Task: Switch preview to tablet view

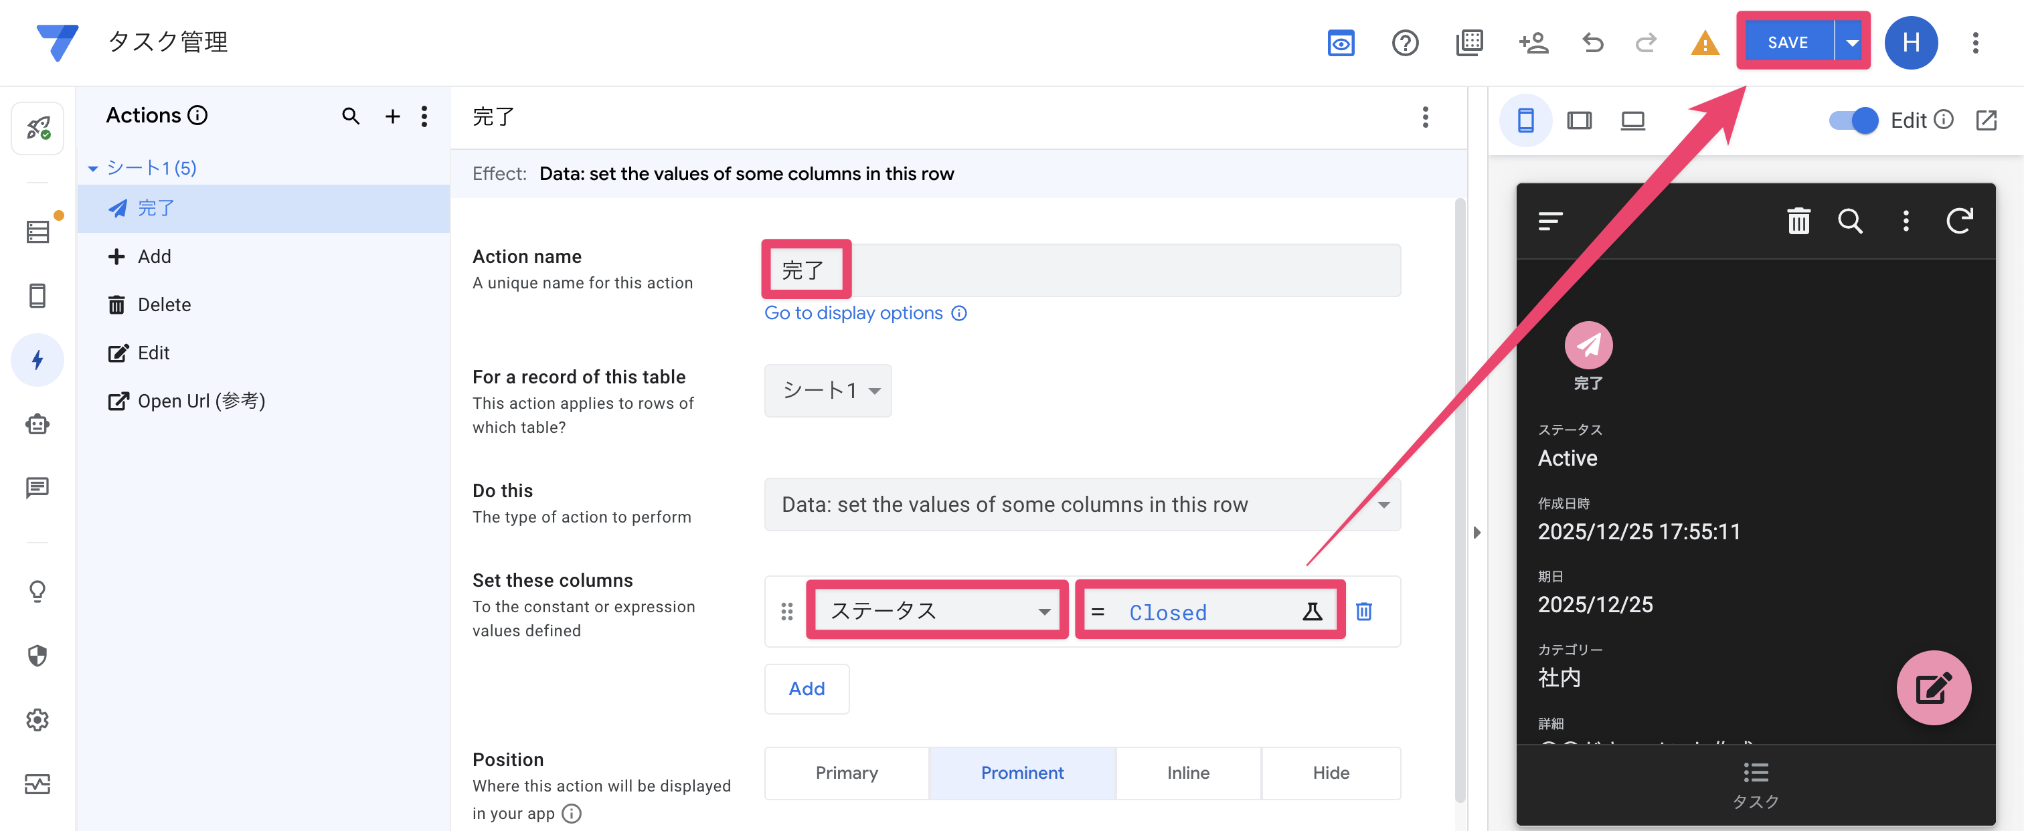Action: 1578,120
